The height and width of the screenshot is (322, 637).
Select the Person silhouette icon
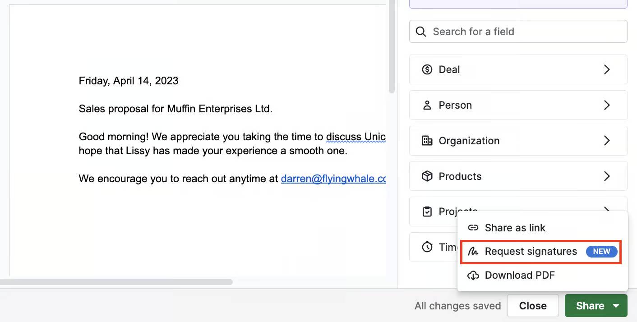(427, 105)
